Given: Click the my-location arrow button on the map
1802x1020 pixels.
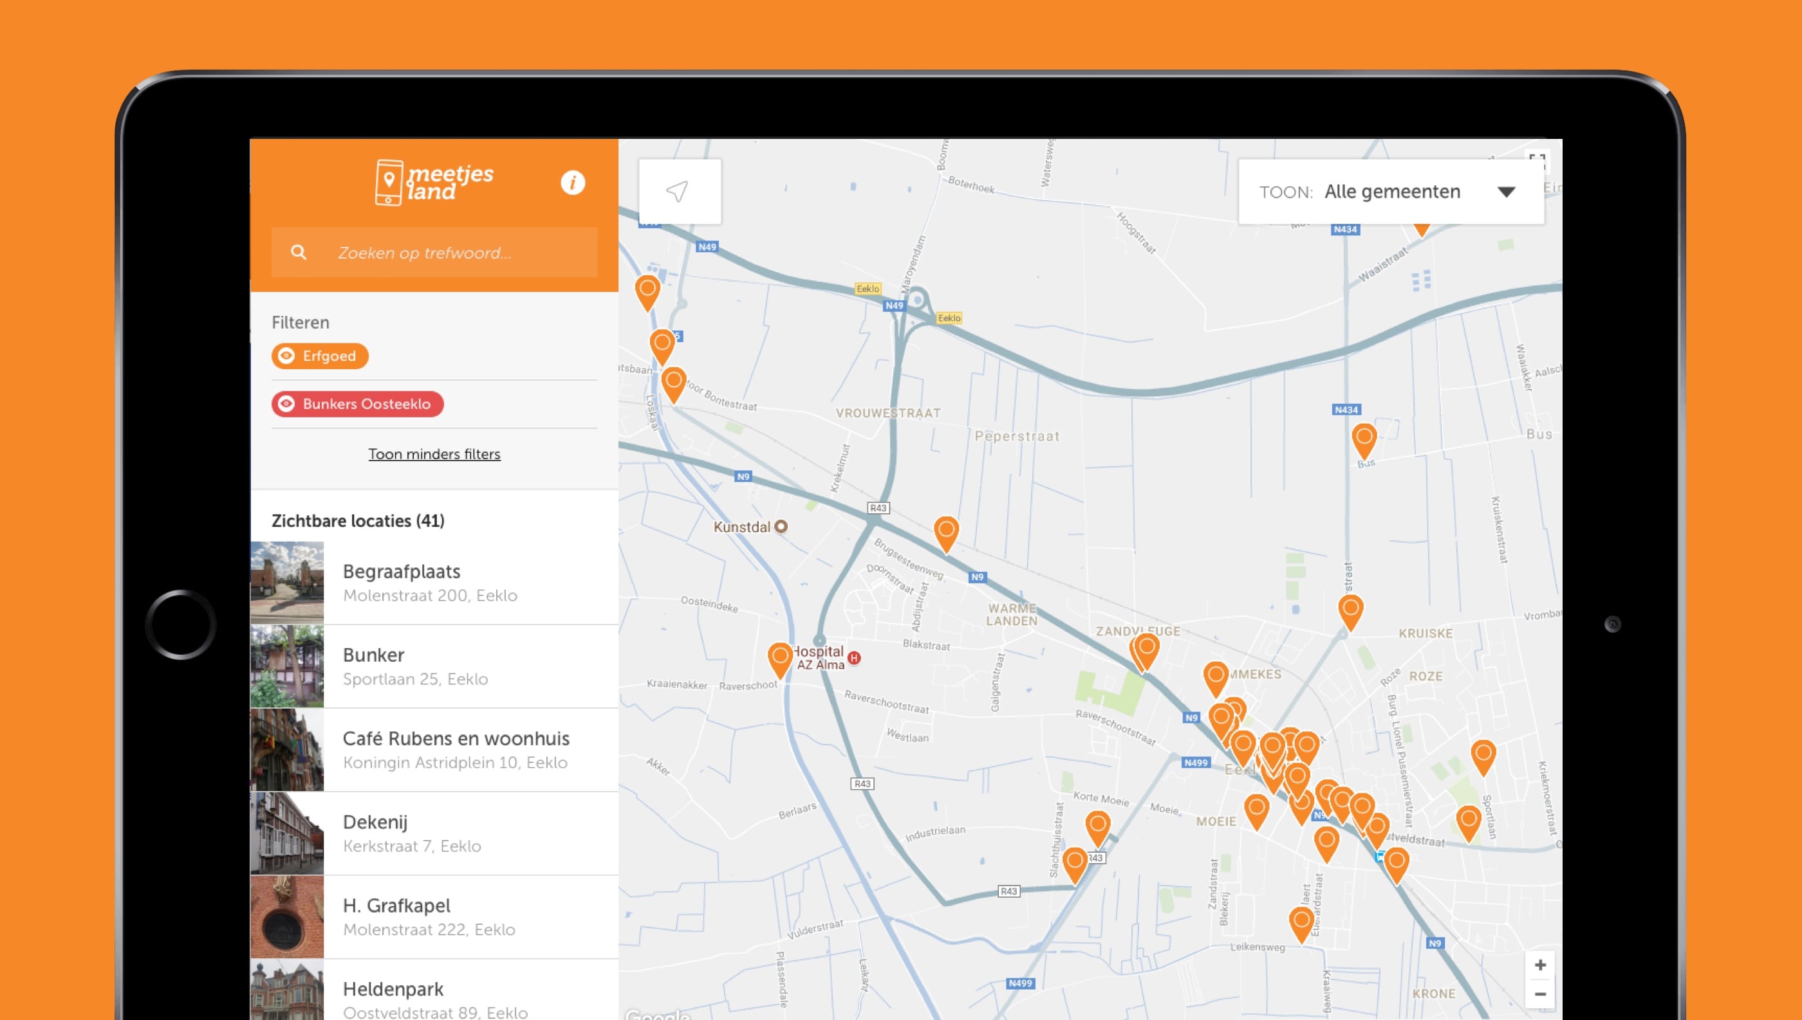Looking at the screenshot, I should pyautogui.click(x=678, y=191).
